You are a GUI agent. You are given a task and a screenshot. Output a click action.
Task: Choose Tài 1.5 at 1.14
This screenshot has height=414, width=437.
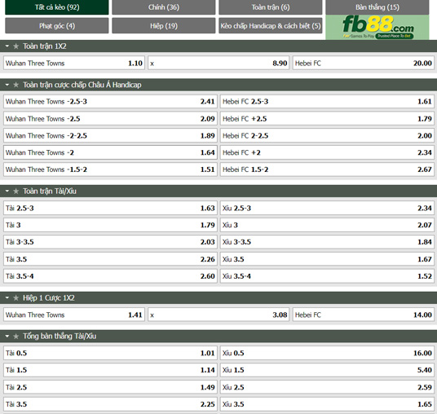[x=110, y=370]
